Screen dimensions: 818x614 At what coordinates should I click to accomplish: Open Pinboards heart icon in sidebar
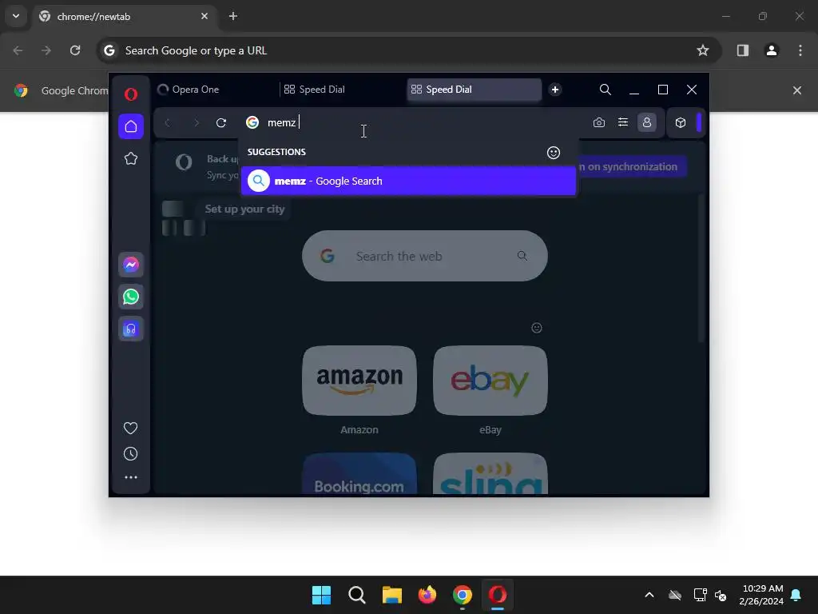click(130, 429)
